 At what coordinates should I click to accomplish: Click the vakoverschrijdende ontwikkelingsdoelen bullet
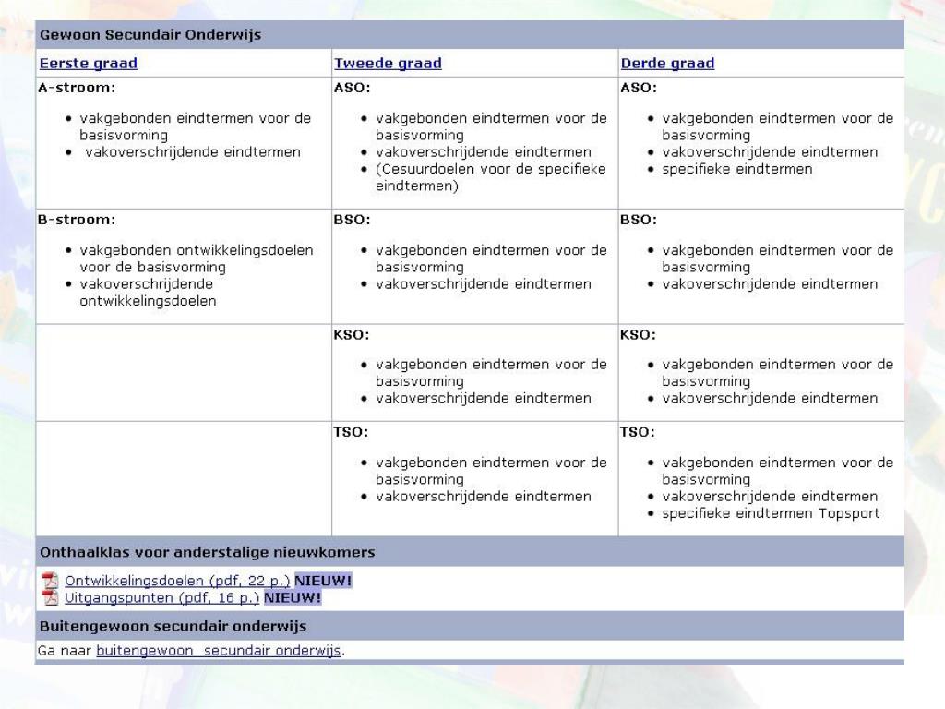[x=148, y=293]
